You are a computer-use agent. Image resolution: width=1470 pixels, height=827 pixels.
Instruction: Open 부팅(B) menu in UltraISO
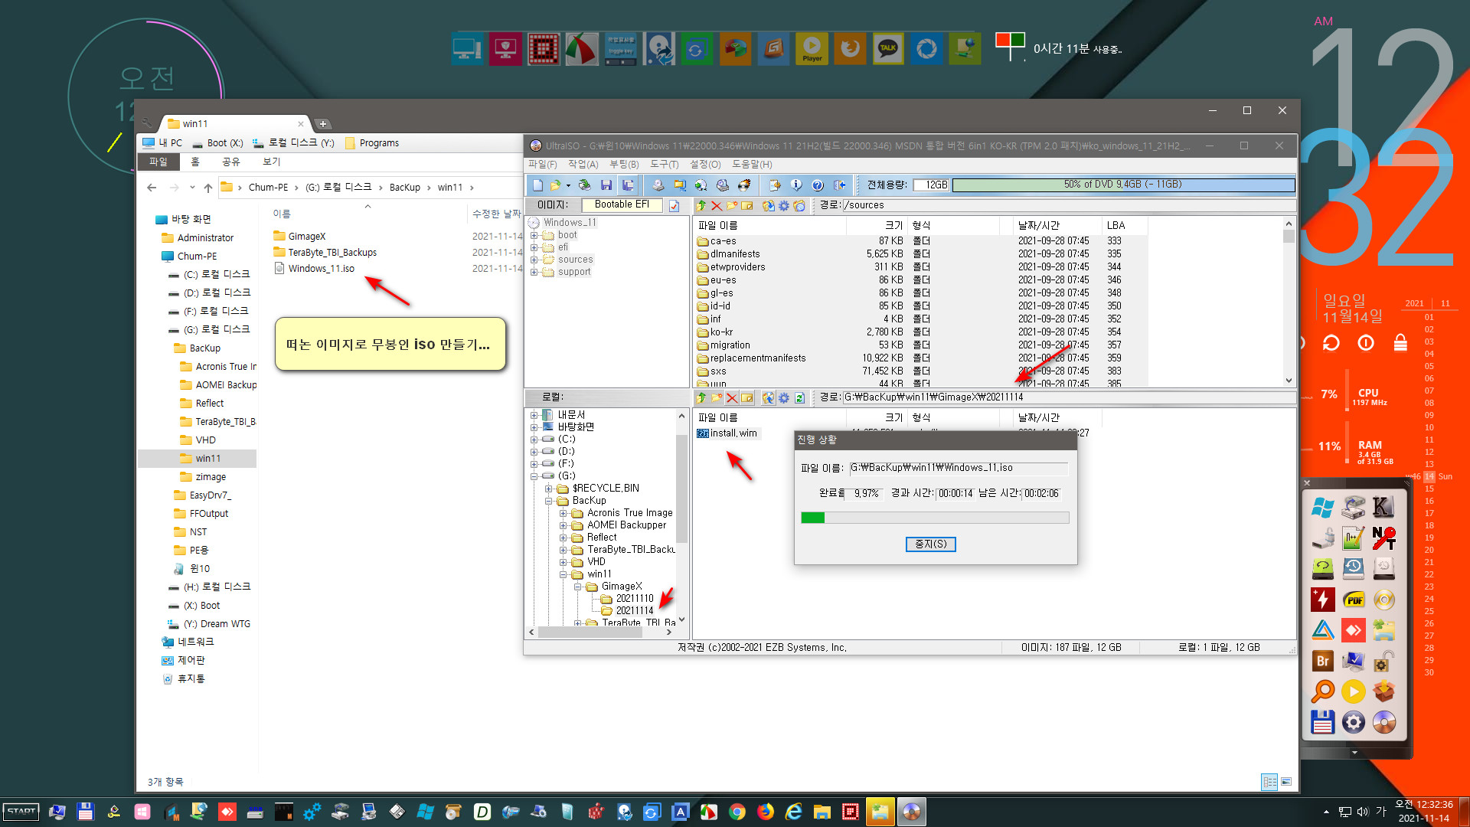624,165
